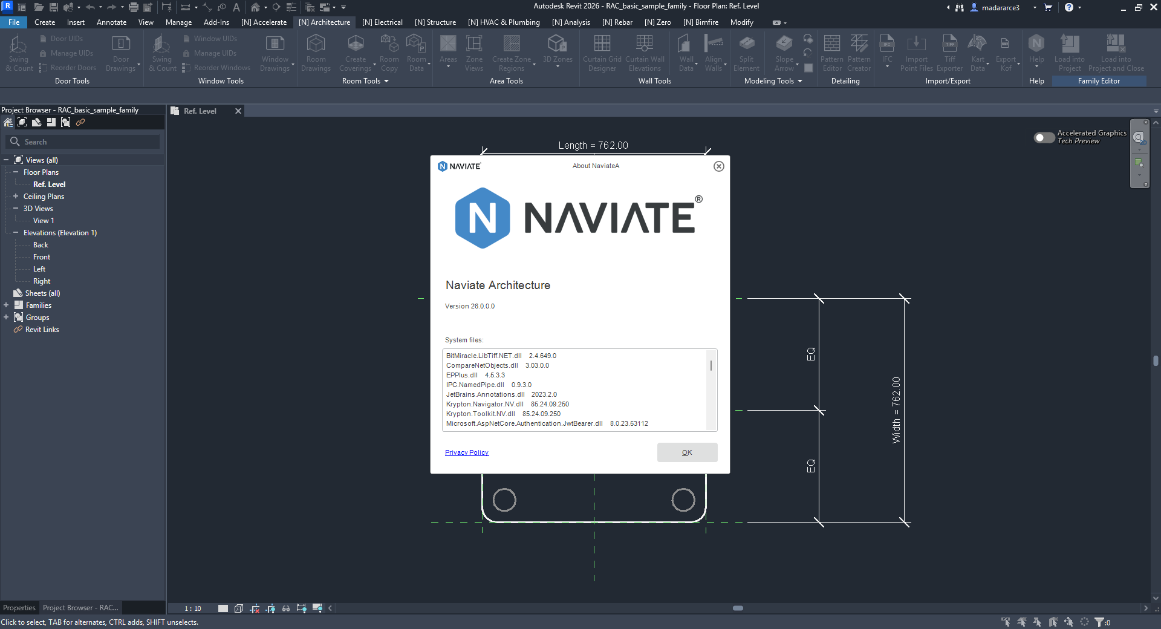Click the Print icon in quick access toolbar

pos(133,7)
